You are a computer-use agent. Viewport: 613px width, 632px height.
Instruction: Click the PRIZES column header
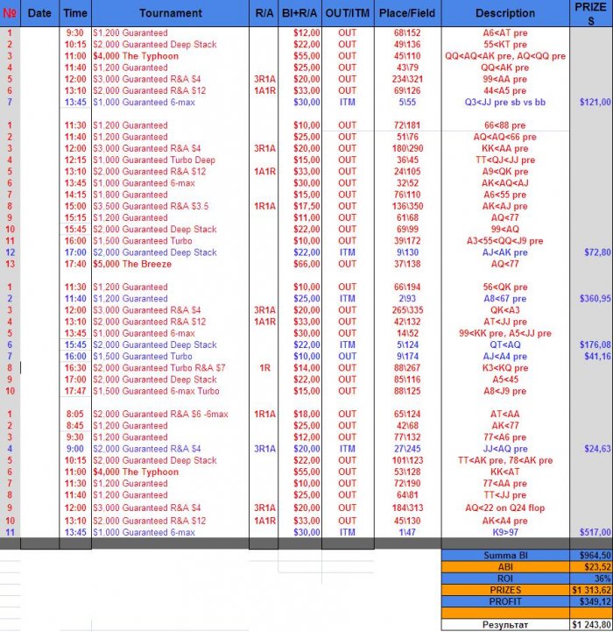[591, 13]
